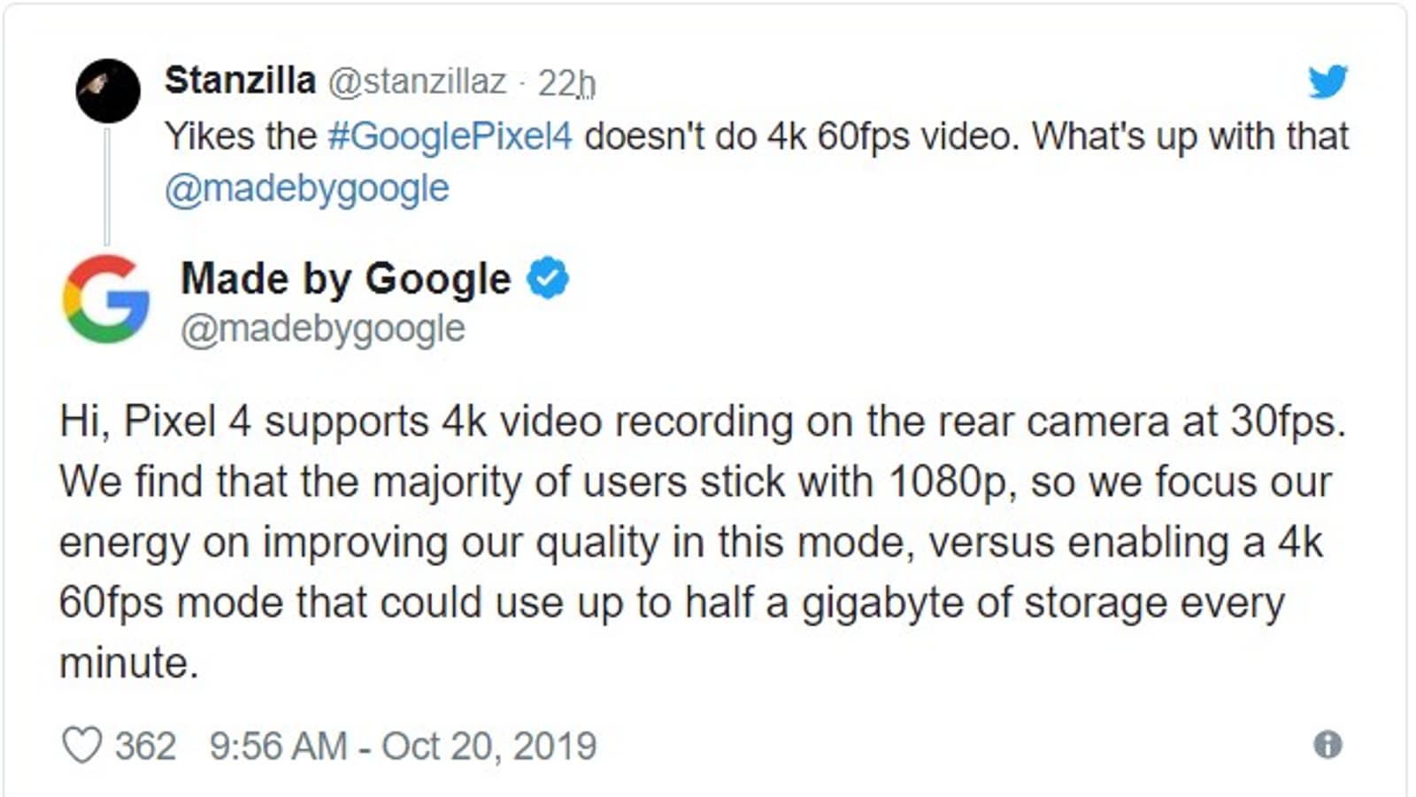Screen dimensions: 1416x797
Task: Click the Pixel 4 reply text starting "Hi,"
Action: click(x=702, y=422)
